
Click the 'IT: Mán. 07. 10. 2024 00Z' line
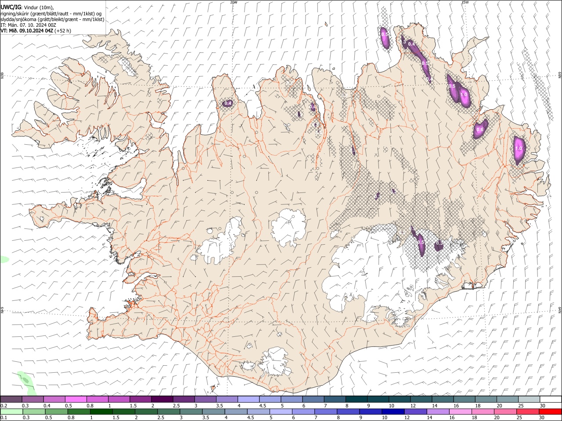[28, 25]
